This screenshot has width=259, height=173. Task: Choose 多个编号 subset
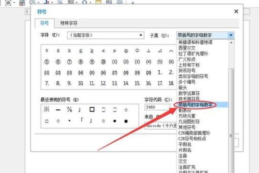click(187, 82)
